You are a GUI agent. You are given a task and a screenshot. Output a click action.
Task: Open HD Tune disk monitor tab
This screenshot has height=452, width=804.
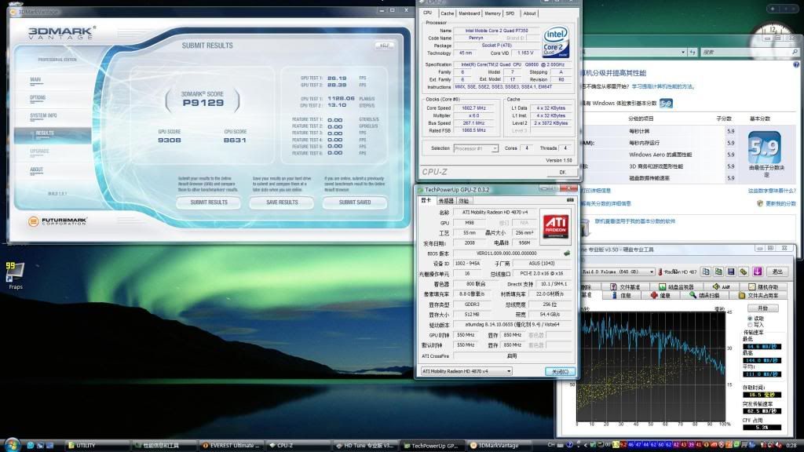point(676,287)
